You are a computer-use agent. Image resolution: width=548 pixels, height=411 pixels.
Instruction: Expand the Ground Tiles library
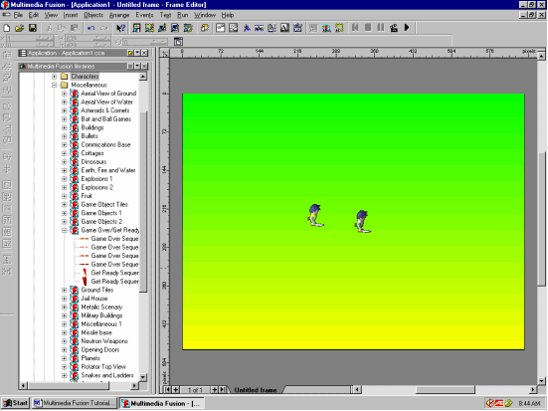[x=65, y=290]
